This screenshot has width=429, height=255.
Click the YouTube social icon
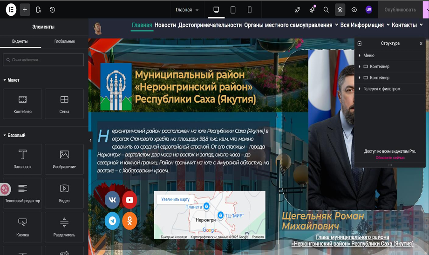(x=129, y=200)
